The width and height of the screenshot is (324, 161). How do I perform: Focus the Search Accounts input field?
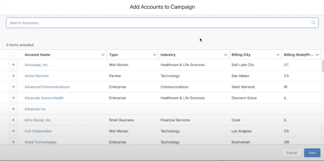coord(162,23)
